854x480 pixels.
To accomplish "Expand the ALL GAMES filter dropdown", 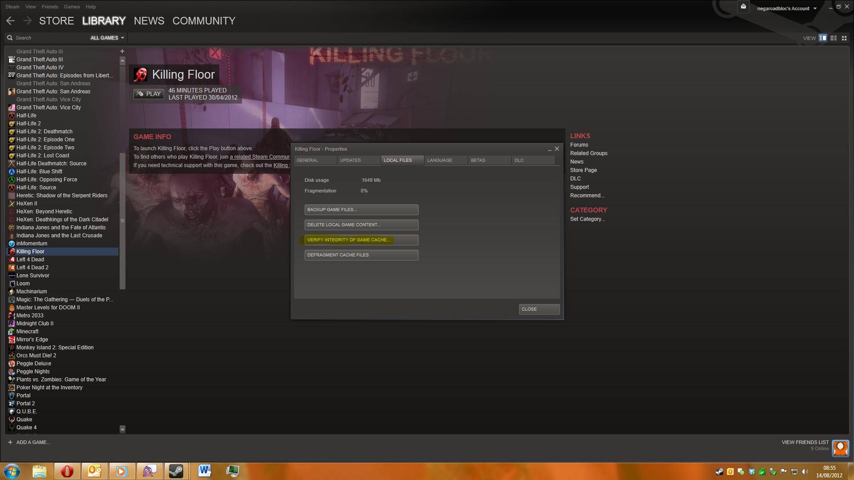I will pos(107,38).
